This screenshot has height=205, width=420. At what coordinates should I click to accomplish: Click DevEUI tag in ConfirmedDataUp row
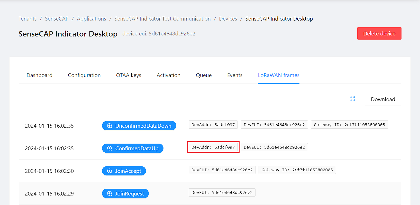(274, 147)
